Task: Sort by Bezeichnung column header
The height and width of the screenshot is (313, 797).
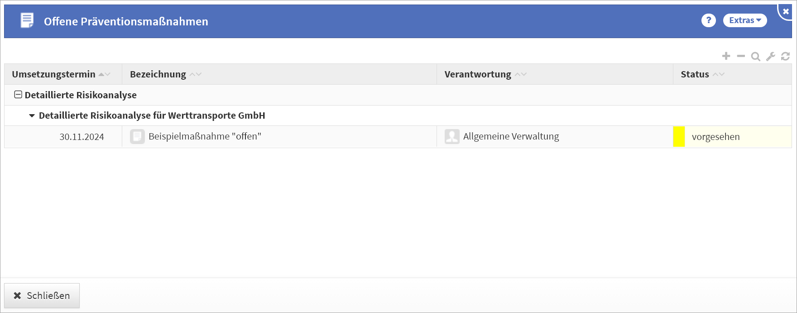Action: [158, 74]
